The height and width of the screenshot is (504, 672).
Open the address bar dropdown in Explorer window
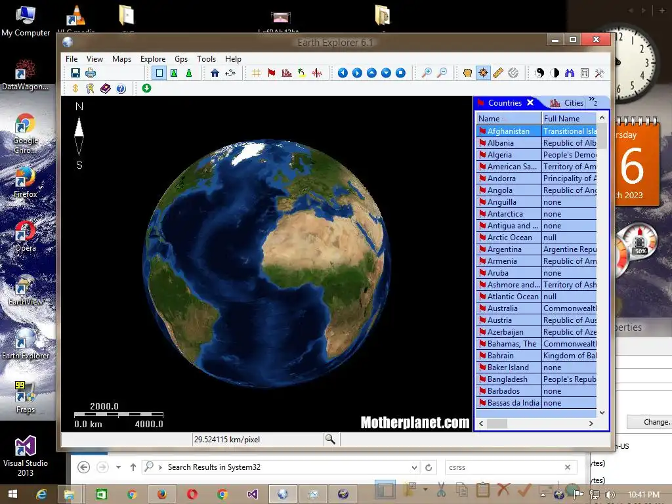(415, 467)
